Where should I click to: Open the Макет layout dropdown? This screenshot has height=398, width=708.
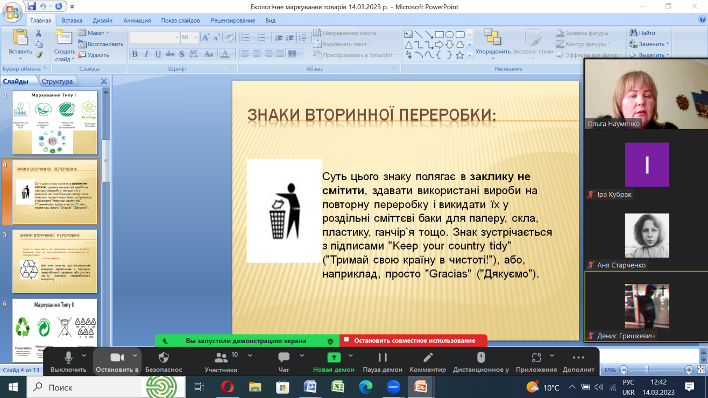coord(93,33)
